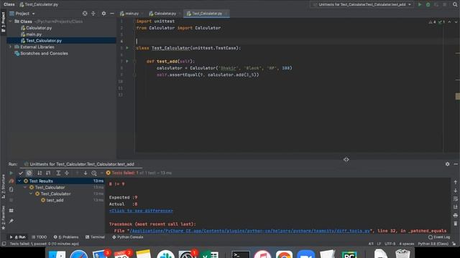Change 4 spaces indent setting
This screenshot has width=460, height=258.
(407, 244)
